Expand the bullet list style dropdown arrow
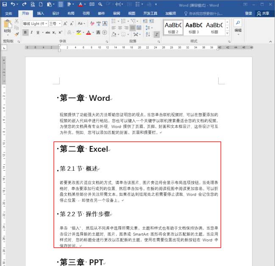The height and width of the screenshot is (266, 275). click(118, 21)
